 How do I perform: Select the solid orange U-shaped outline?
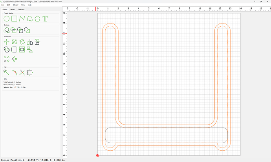click(x=166, y=125)
